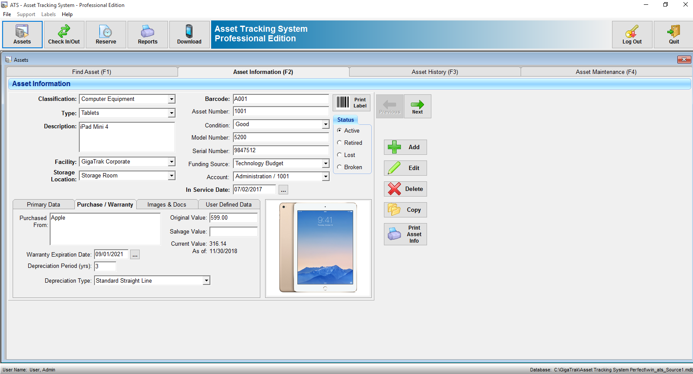Print Asset Info with printer button

[405, 234]
